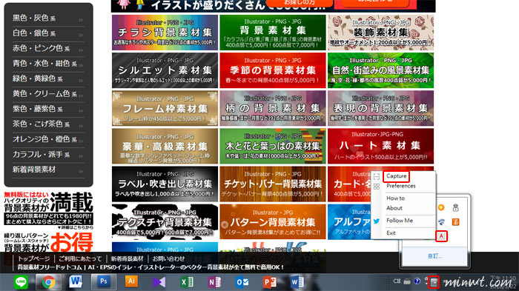Open the green 背景素材集 banner
This screenshot has height=291, width=519.
pyautogui.click(x=273, y=33)
